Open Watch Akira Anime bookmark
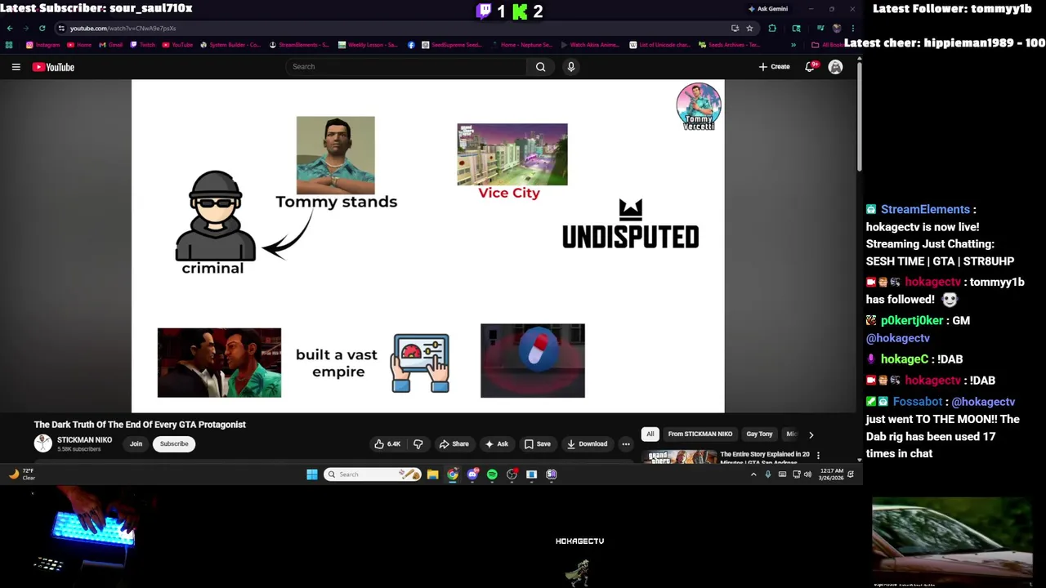Image resolution: width=1046 pixels, height=588 pixels. coord(589,45)
